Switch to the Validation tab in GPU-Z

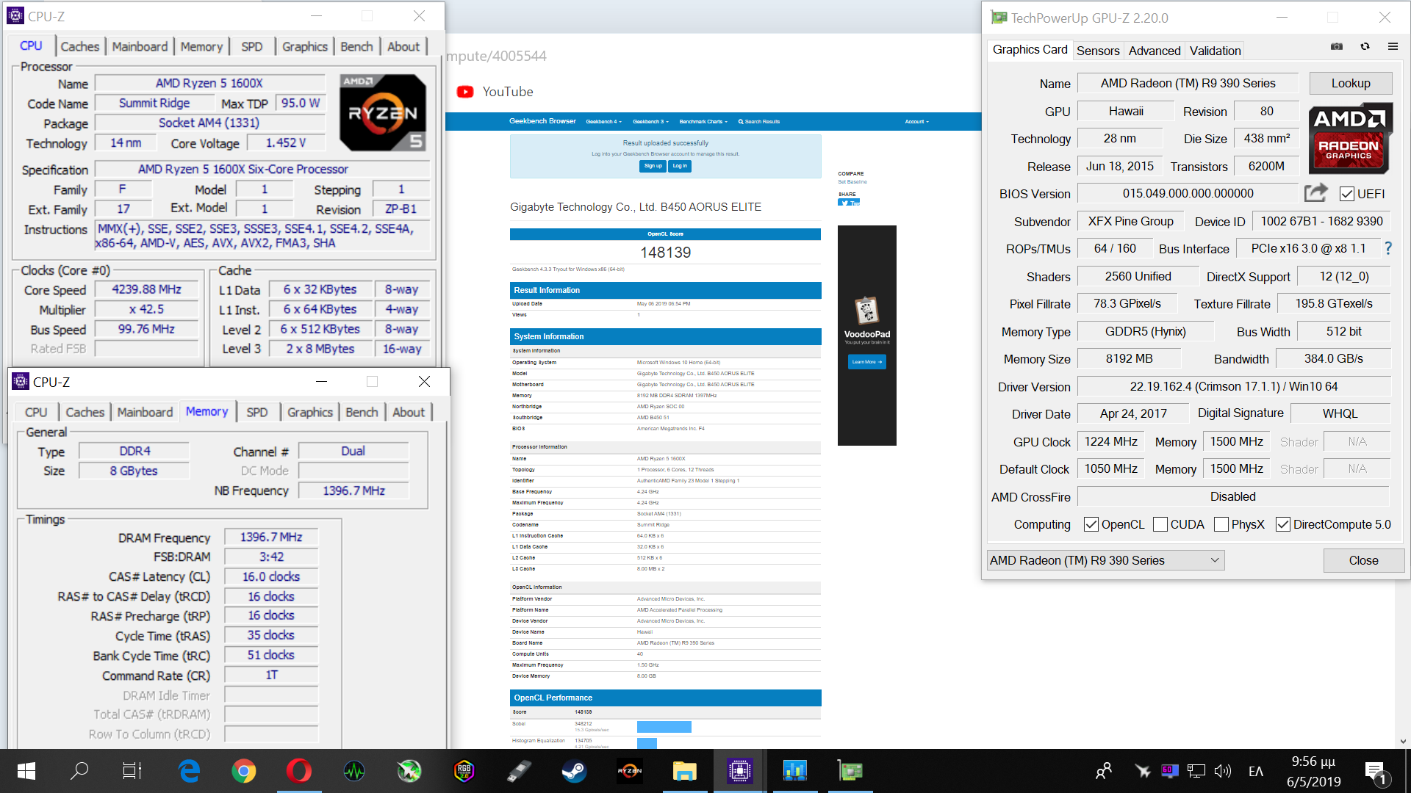(1215, 51)
